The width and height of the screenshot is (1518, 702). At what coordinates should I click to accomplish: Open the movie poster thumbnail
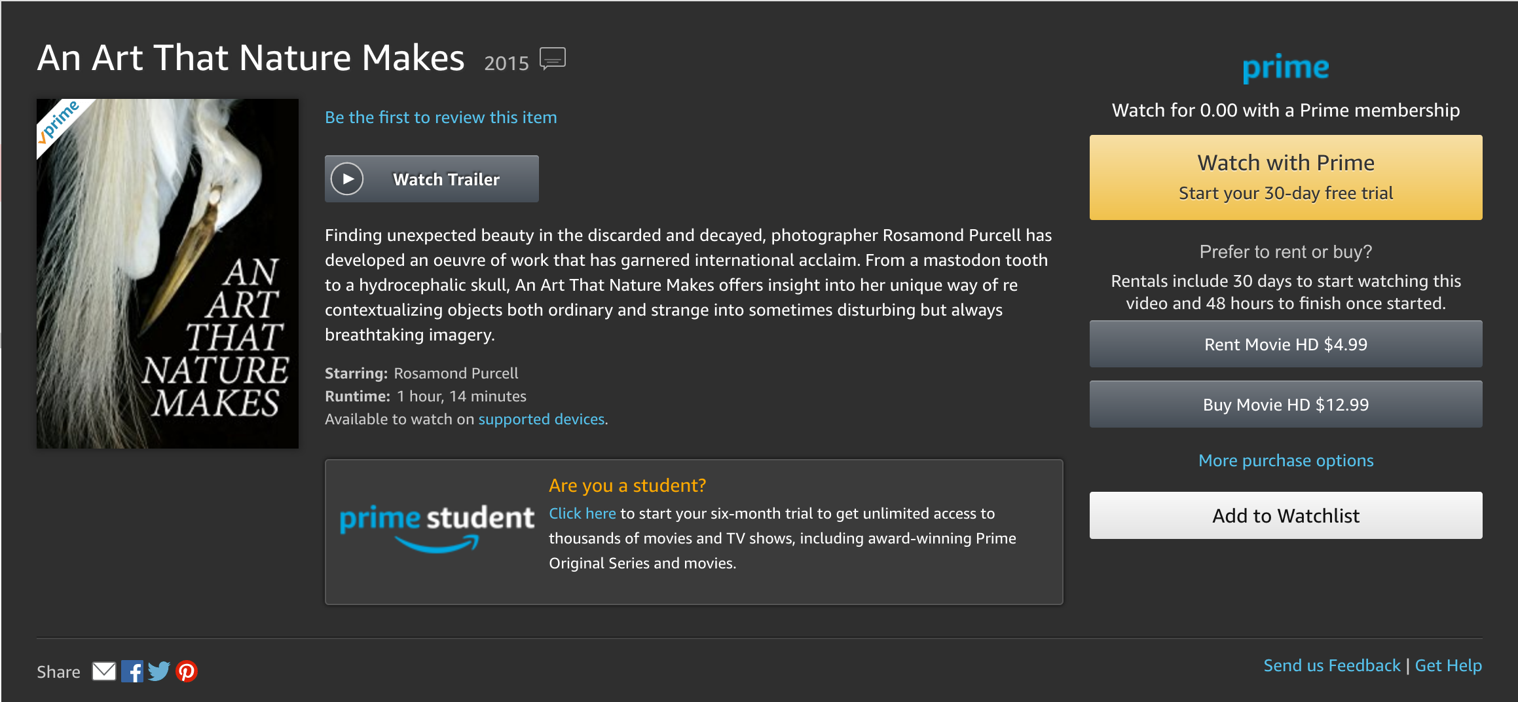168,274
